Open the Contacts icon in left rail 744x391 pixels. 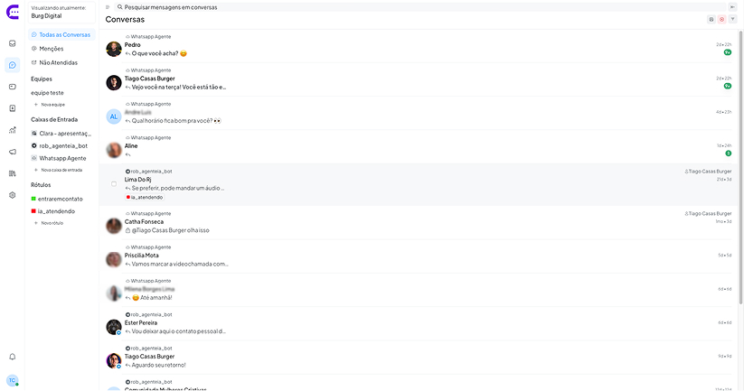(13, 108)
